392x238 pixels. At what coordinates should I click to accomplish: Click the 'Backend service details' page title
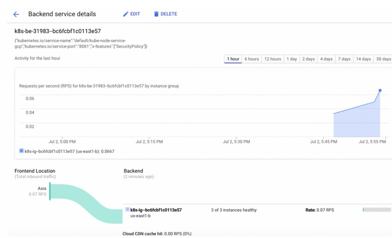point(62,14)
